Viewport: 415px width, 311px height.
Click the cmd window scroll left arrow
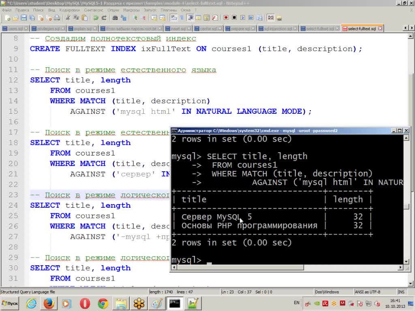(x=174, y=267)
